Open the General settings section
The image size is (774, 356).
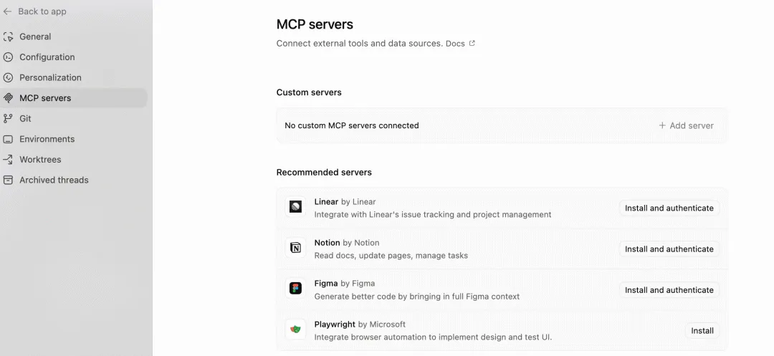35,37
